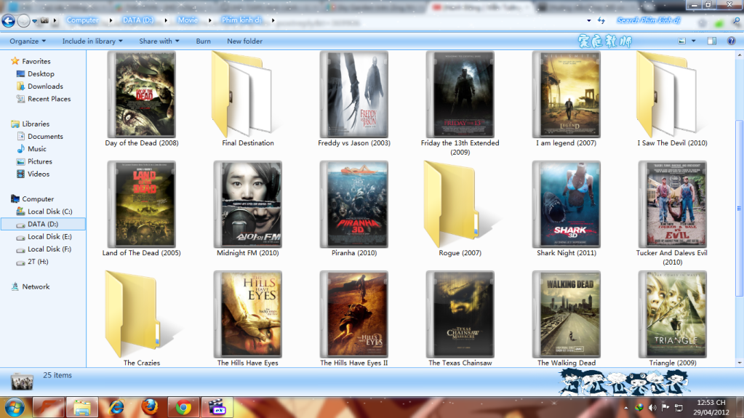Open Pictures library in navigation pane
744x418 pixels.
(x=40, y=161)
